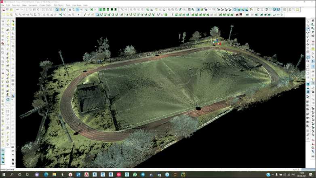Open the Task View button on taskbar
The width and height of the screenshot is (316, 178).
pos(28,174)
